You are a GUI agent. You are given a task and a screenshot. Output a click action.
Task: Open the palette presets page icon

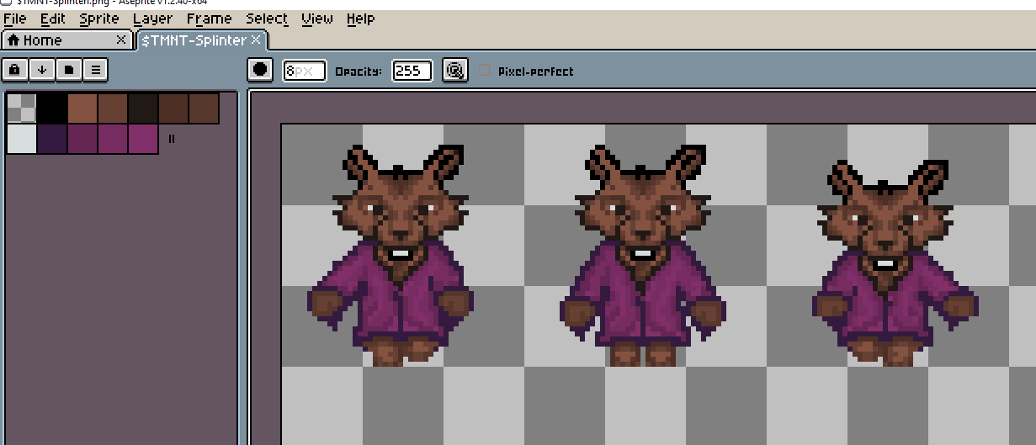click(69, 70)
